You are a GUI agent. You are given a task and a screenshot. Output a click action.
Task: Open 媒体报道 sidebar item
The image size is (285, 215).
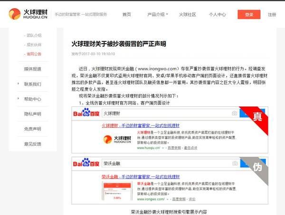click(x=33, y=69)
